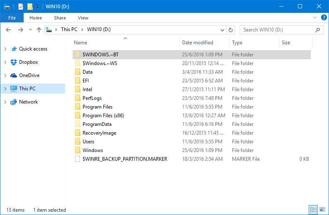
Task: Select Quick access in navigation pane
Action: 33,49
